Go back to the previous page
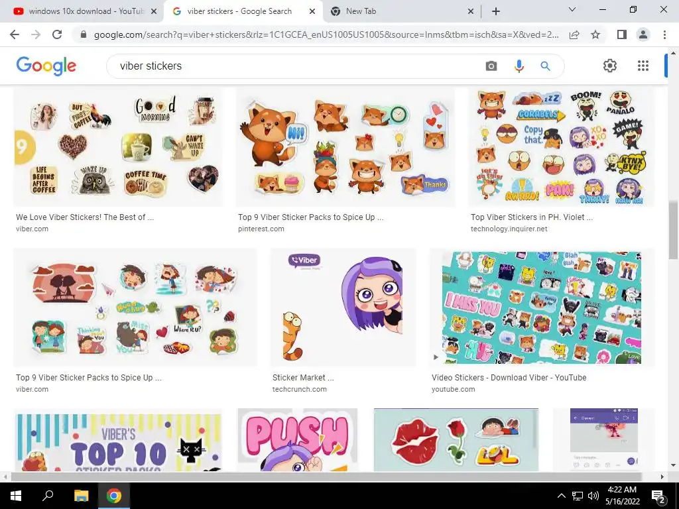The height and width of the screenshot is (509, 679). [15, 34]
